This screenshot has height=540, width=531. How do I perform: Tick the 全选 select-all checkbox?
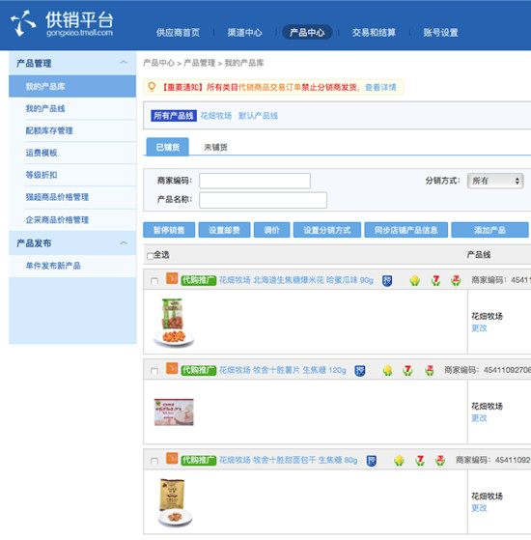pos(150,256)
